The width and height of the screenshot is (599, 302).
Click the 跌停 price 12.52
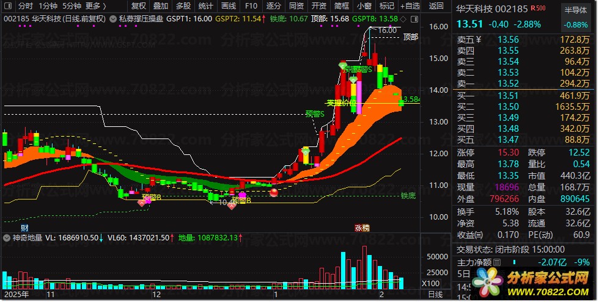[579, 153]
